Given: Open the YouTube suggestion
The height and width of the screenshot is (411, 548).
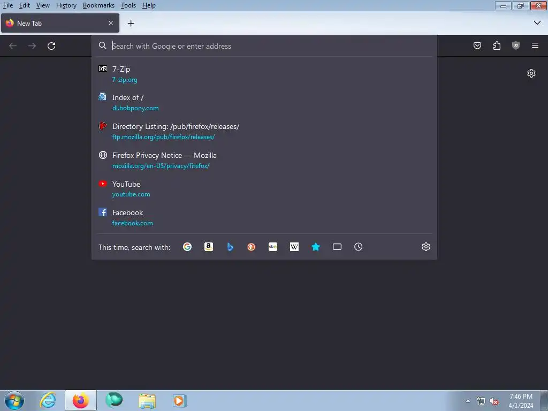Looking at the screenshot, I should [x=264, y=189].
